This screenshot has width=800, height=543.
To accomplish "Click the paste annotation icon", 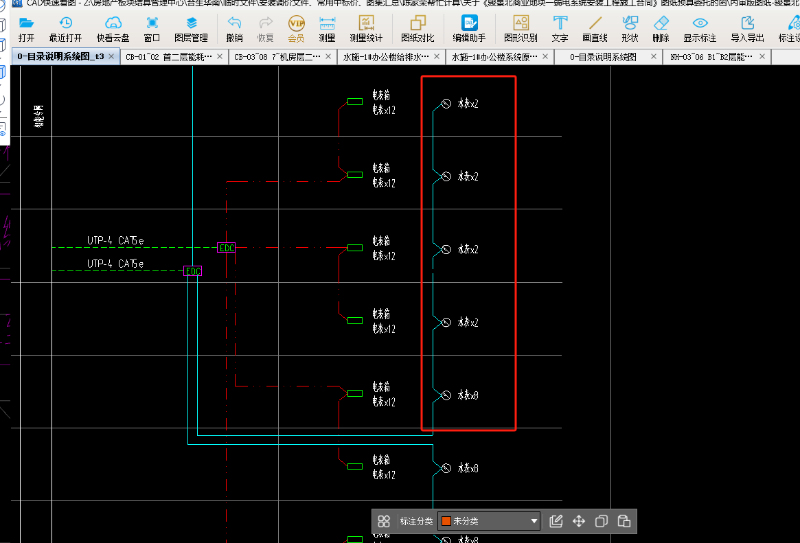I will pos(624,521).
